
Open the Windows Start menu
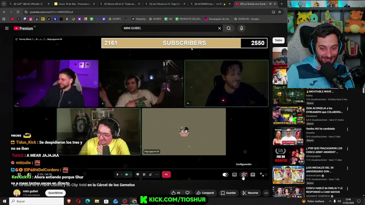(5, 201)
